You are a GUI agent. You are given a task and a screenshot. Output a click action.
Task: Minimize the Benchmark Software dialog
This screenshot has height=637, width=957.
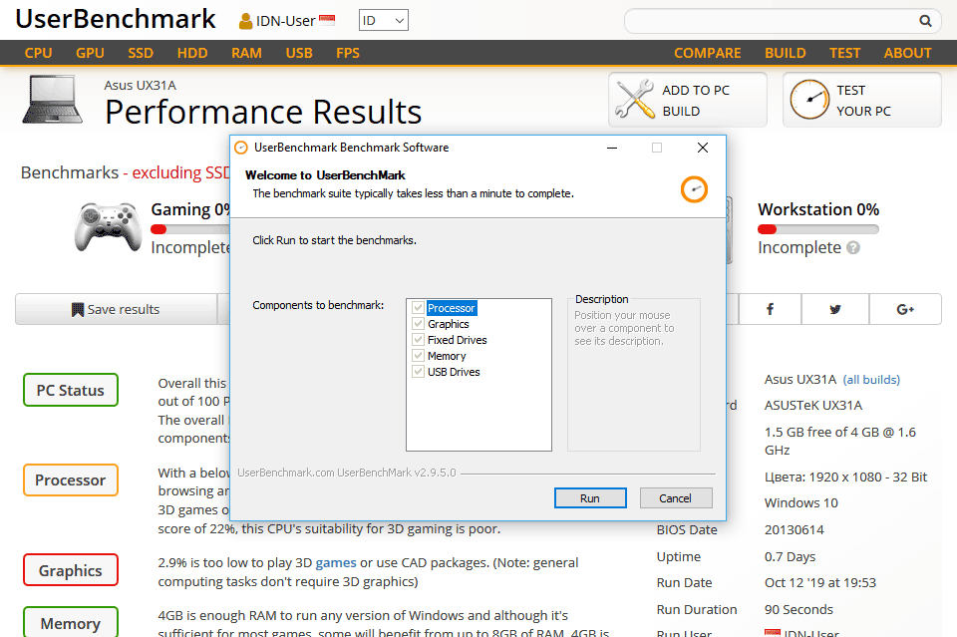tap(612, 148)
